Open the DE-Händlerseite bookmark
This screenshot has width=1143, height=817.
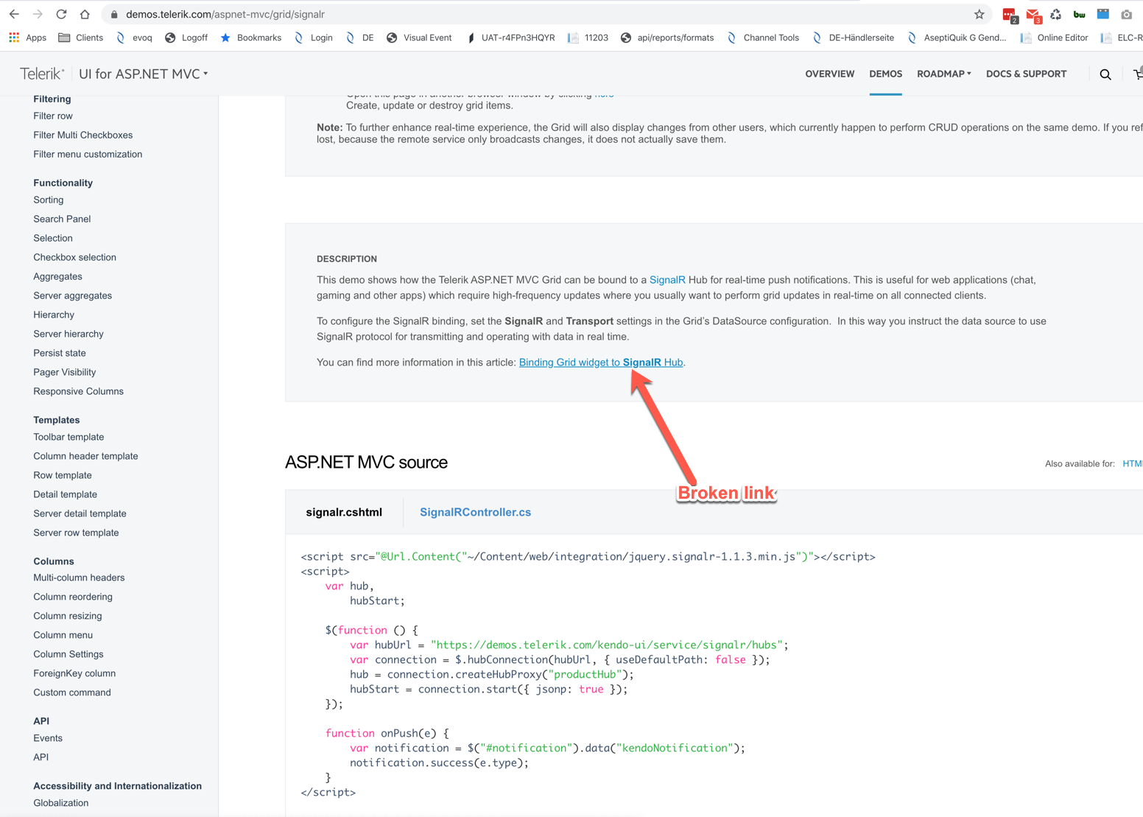coord(853,38)
